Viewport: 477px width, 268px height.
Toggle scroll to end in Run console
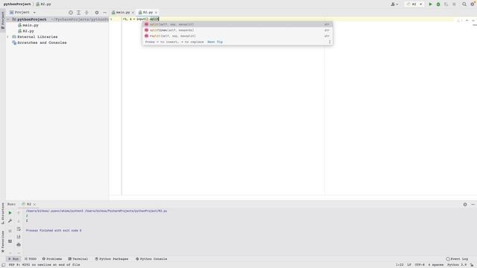(19, 237)
